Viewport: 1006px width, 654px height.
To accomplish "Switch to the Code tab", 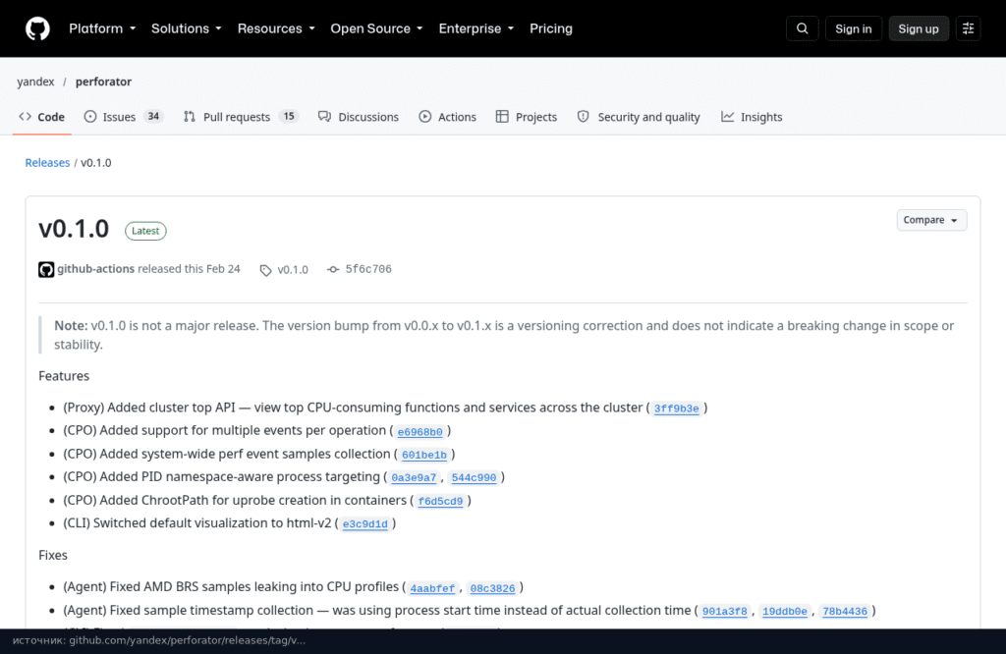I will point(42,117).
